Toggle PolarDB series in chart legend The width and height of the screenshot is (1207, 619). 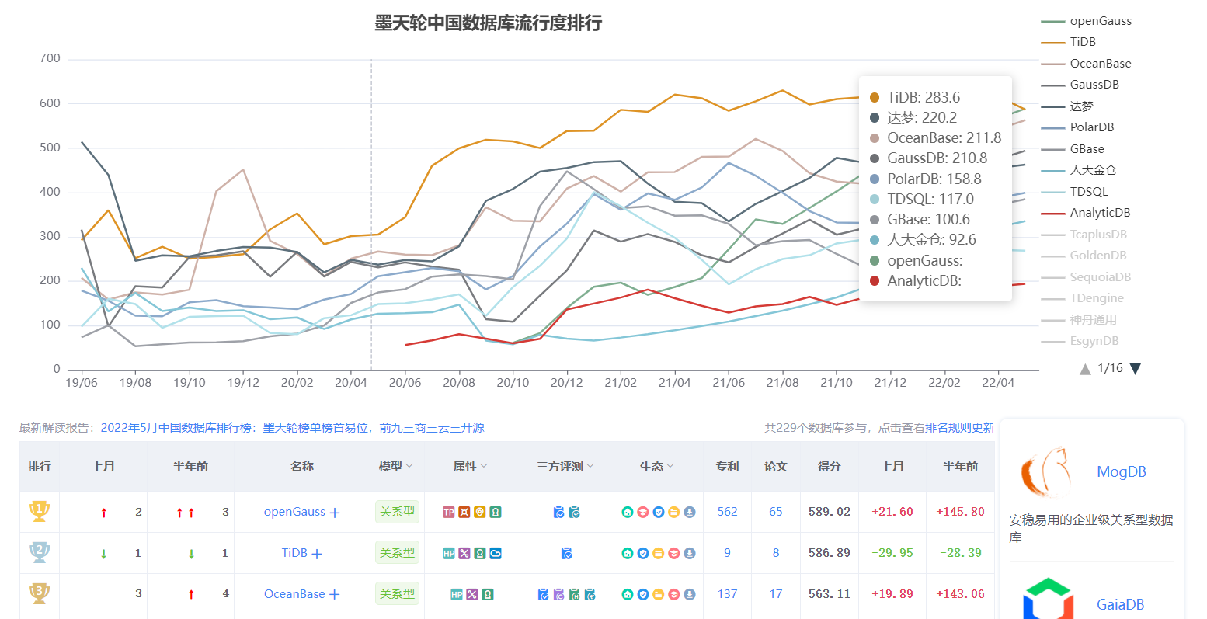[x=1078, y=127]
